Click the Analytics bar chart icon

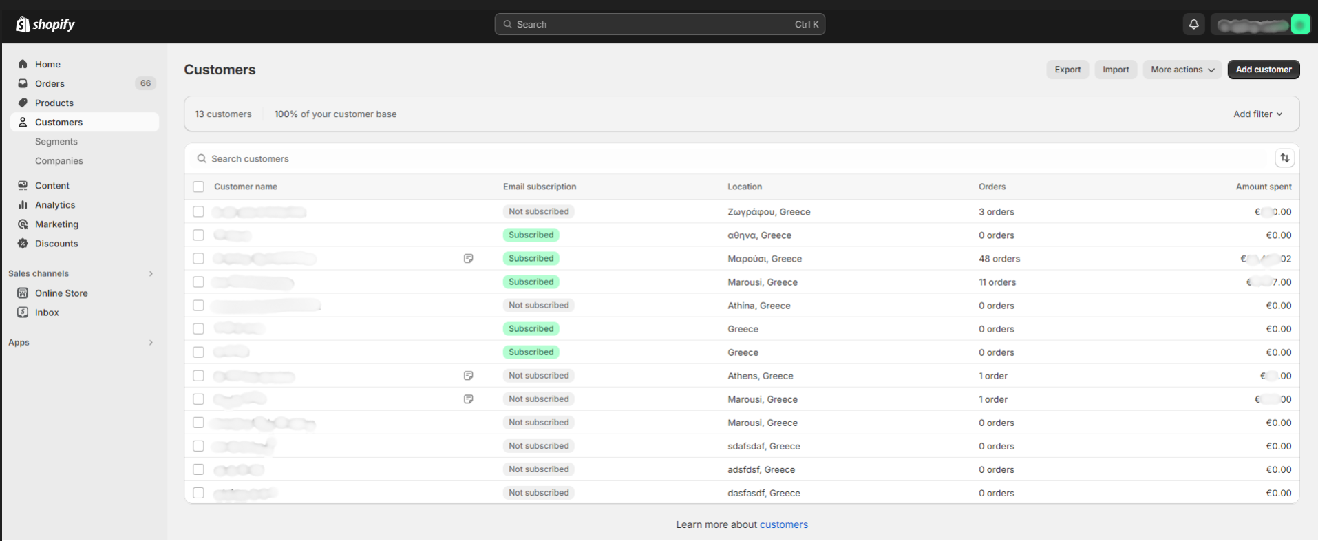click(x=23, y=204)
